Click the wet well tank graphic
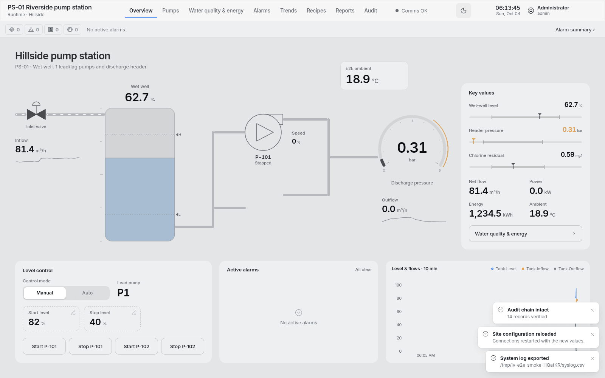Screen dimensions: 605x378 [140, 175]
